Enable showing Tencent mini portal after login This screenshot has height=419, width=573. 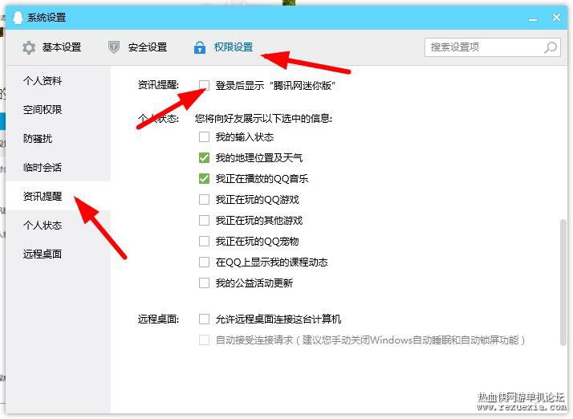(204, 86)
